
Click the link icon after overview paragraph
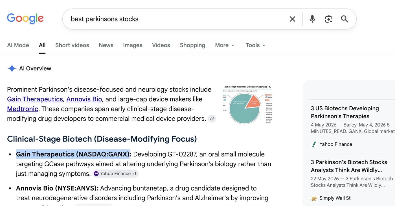tap(212, 118)
